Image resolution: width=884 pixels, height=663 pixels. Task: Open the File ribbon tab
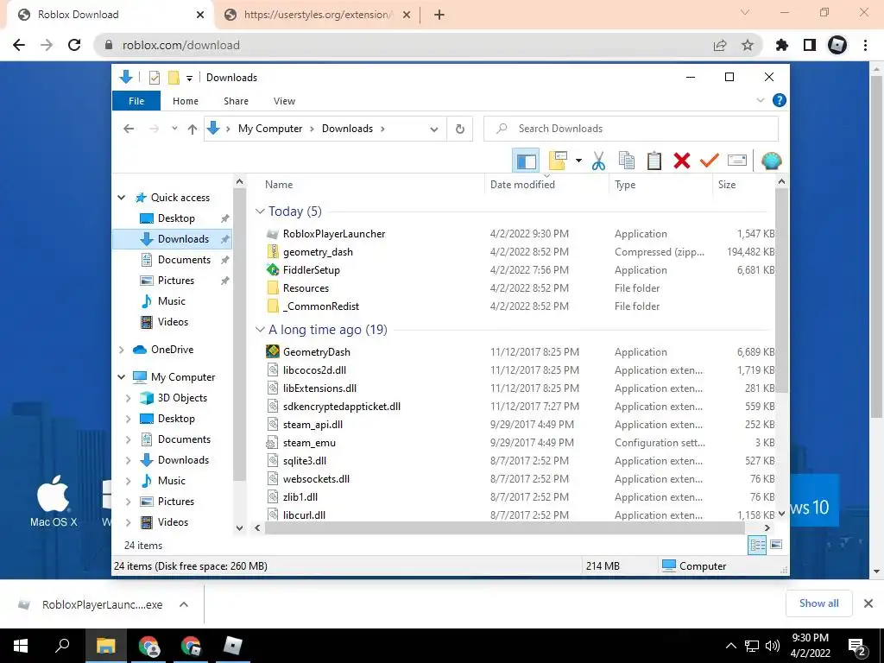pos(136,101)
